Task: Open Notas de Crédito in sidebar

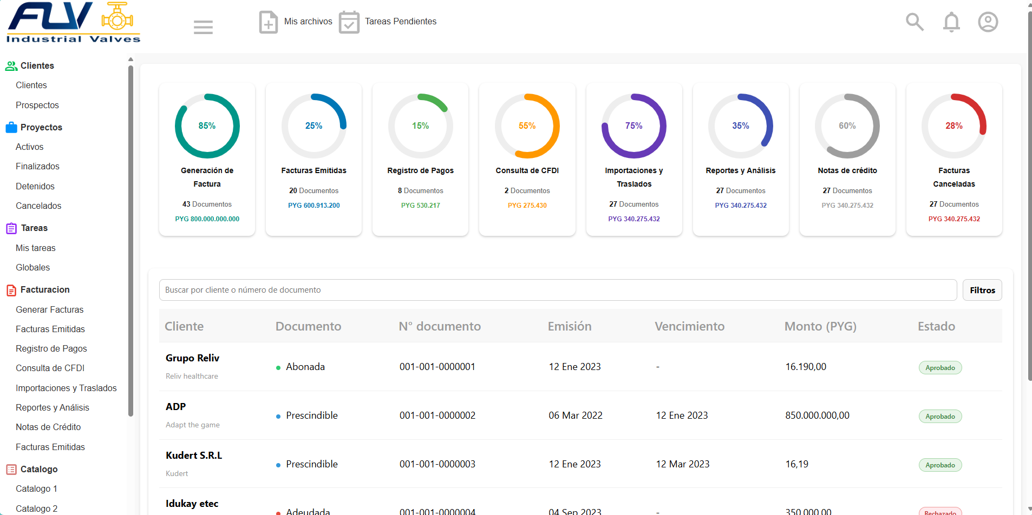Action: (x=48, y=427)
